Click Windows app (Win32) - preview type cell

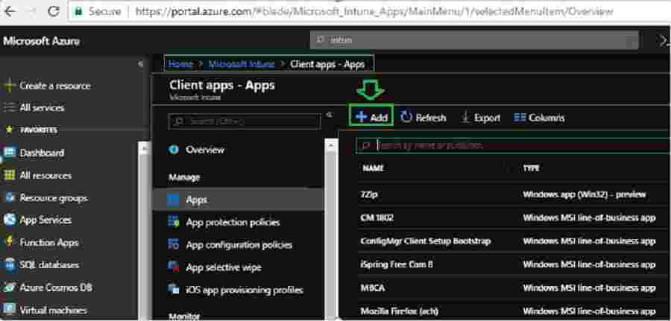[x=584, y=194]
